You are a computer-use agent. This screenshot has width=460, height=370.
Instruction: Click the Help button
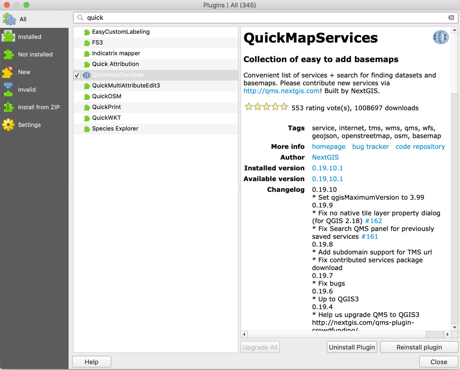tap(91, 362)
